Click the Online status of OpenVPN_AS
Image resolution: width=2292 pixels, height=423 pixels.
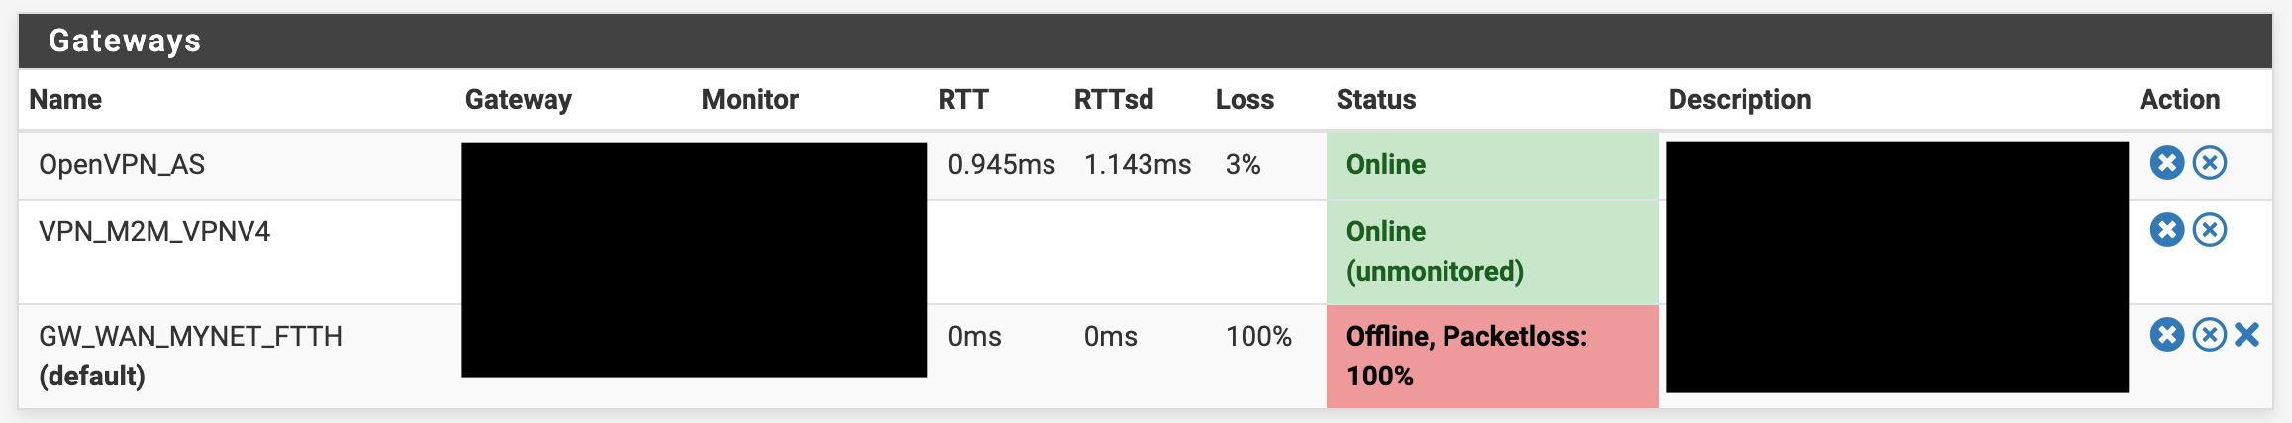(x=1386, y=164)
